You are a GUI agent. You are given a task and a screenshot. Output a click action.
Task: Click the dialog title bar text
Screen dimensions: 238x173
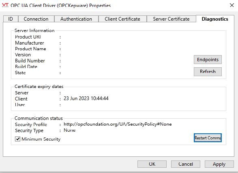[x=61, y=5]
